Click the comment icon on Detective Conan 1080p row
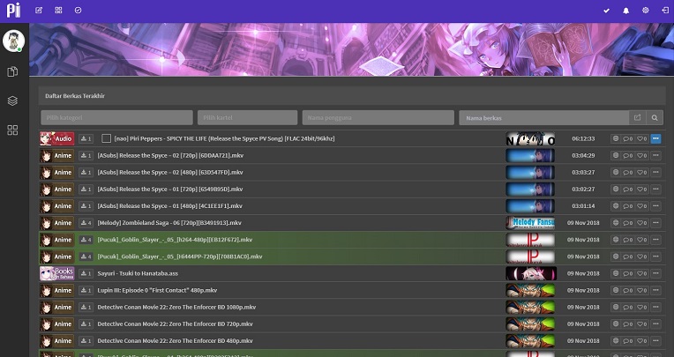Screen dimensions: 674x357 pyautogui.click(x=628, y=307)
